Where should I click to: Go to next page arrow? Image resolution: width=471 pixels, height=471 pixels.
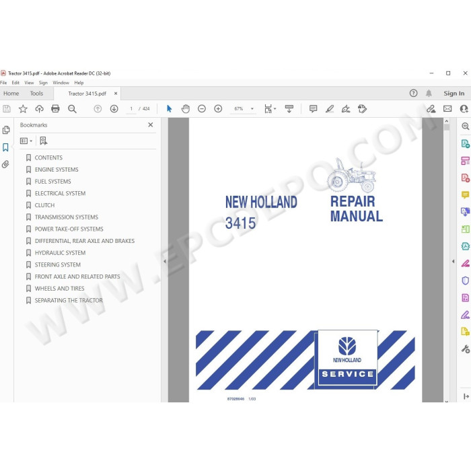114,109
